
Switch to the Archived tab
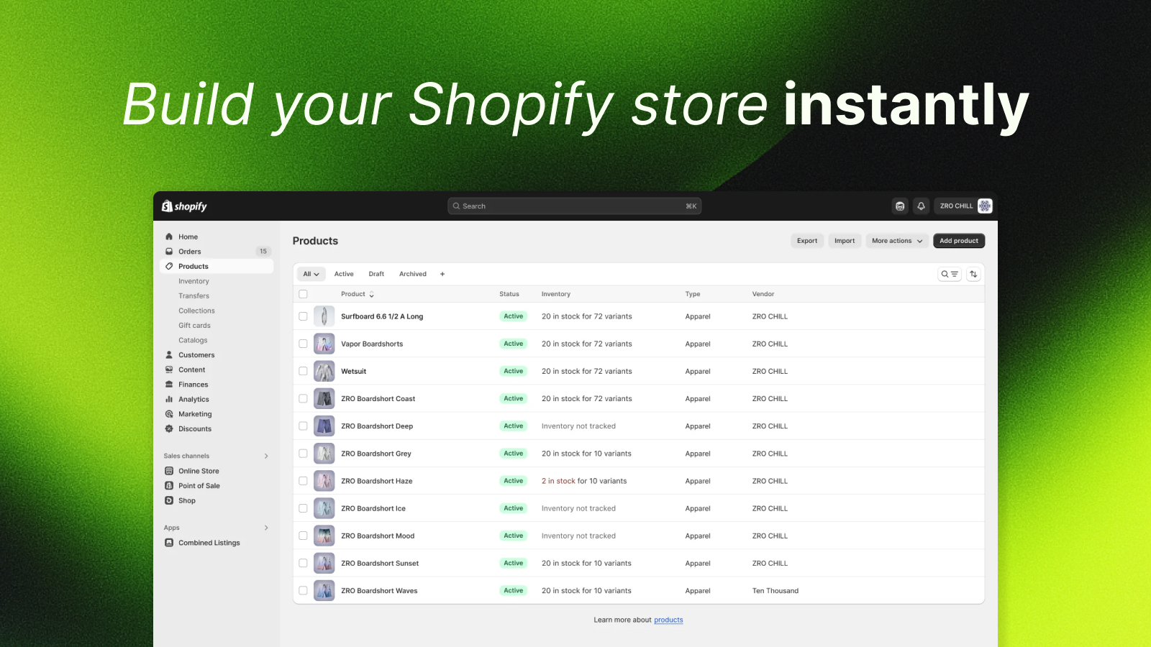[x=413, y=274]
